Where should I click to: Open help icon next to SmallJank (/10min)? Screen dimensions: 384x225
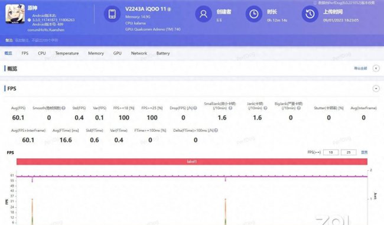(230, 108)
